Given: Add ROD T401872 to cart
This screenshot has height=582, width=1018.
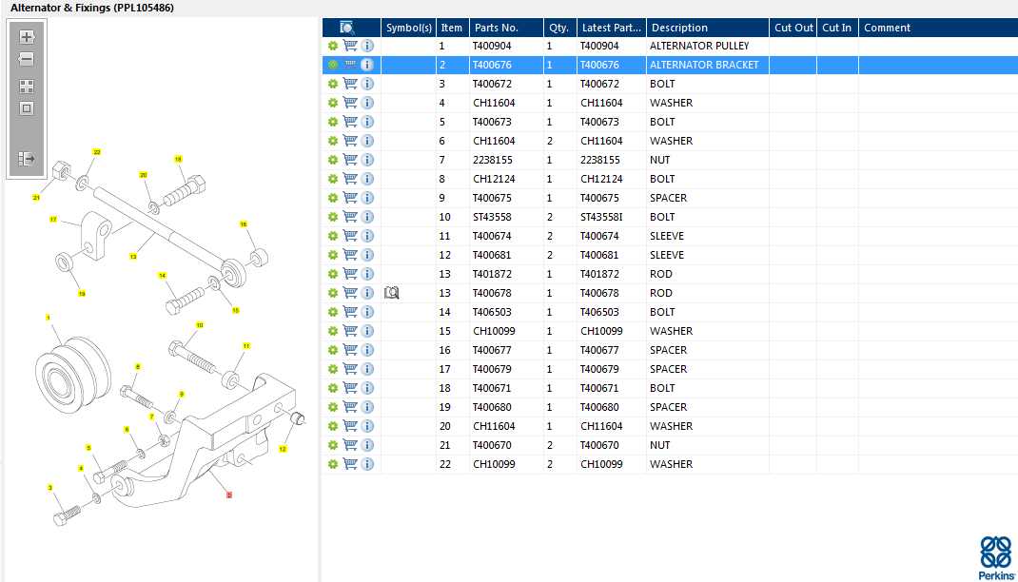Looking at the screenshot, I should pyautogui.click(x=350, y=274).
